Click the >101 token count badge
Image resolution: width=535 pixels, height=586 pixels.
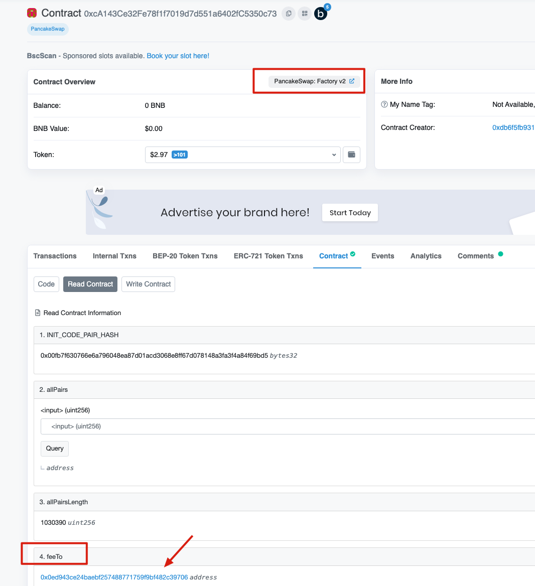click(180, 155)
